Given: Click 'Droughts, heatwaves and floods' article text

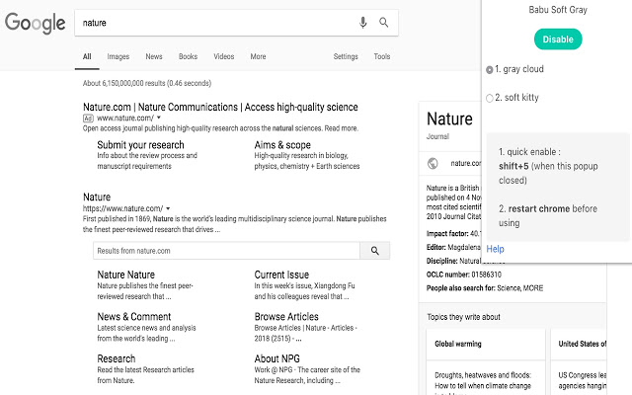Looking at the screenshot, I should [x=483, y=380].
